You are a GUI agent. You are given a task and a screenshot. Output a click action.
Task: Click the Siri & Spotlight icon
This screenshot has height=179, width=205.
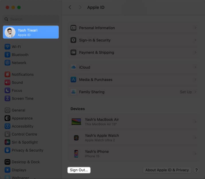coord(7,142)
